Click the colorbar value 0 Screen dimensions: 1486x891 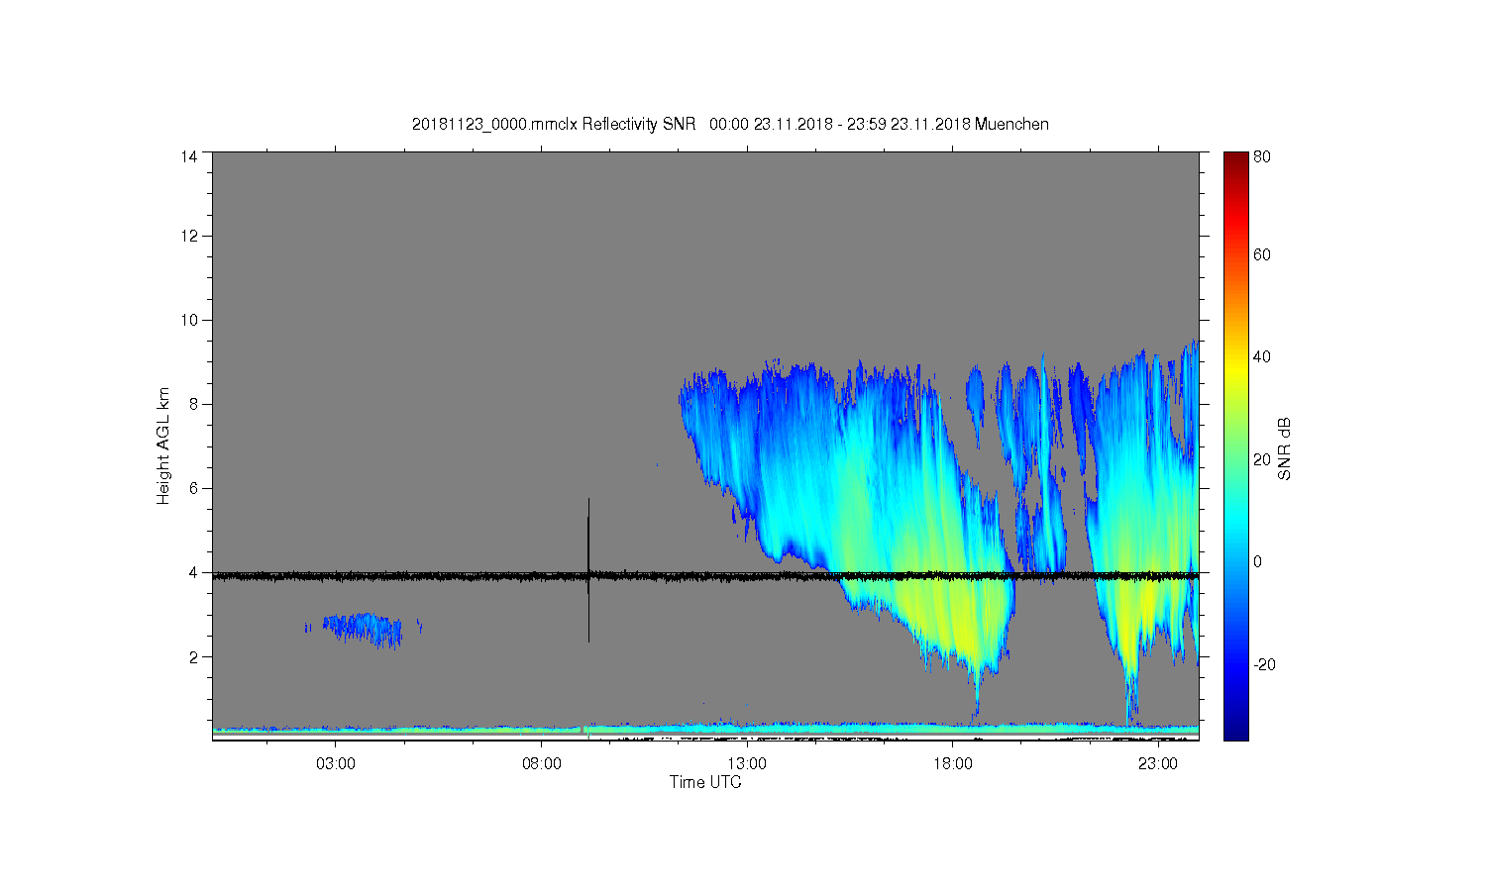[1258, 561]
